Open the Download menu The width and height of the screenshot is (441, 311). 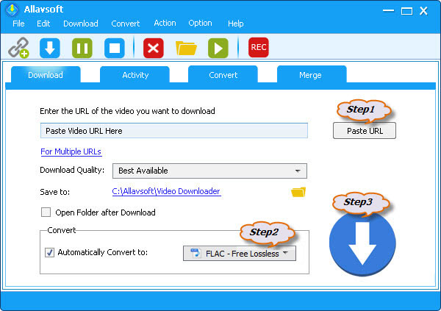coord(81,24)
